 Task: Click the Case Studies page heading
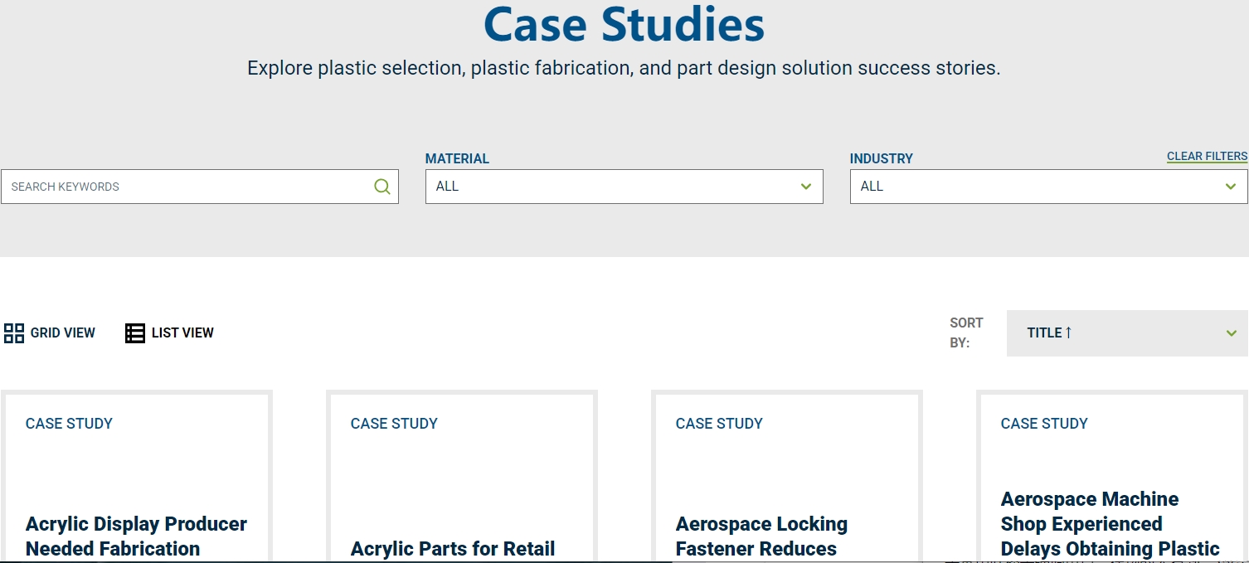[x=624, y=24]
